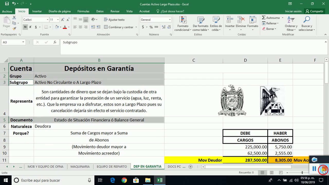This screenshot has height=185, width=329.
Task: Click the zoom slider in status bar
Action: pos(302,173)
